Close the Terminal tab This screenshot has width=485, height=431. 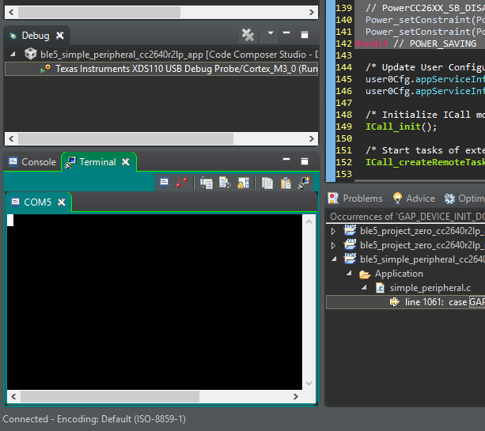coord(126,162)
